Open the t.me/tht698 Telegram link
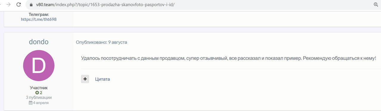The image size is (381, 111). (39, 19)
